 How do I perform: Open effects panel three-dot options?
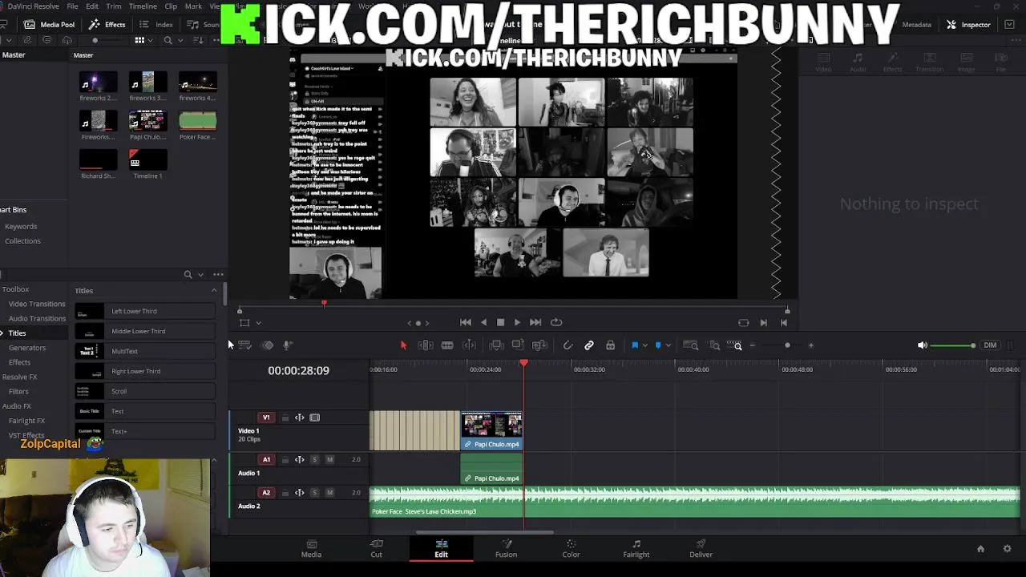(x=218, y=274)
